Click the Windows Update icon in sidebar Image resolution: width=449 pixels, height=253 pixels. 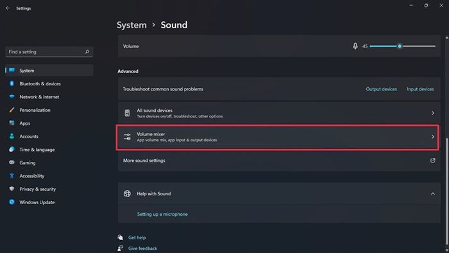pyautogui.click(x=12, y=202)
